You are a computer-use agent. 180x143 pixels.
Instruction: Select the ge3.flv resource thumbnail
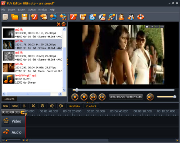pyautogui.click(x=9, y=33)
